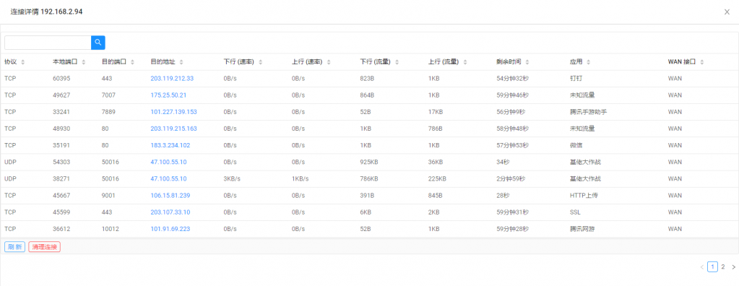Image resolution: width=739 pixels, height=286 pixels.
Task: Select local port 48930 cell
Action: 61,128
